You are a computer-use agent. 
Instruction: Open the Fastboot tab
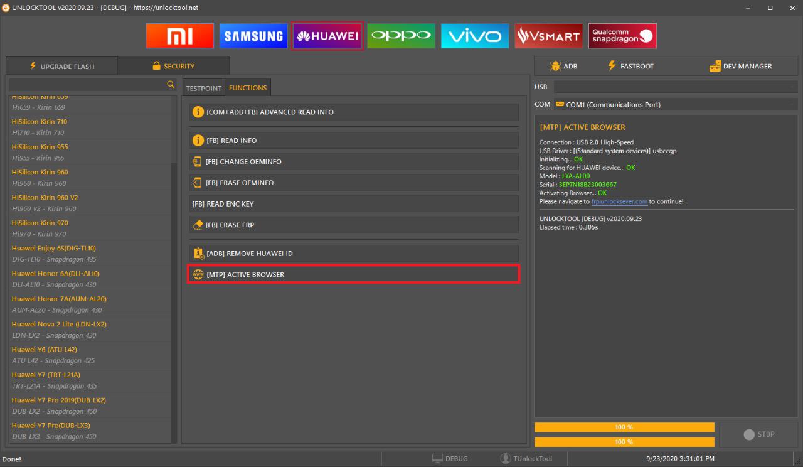click(x=630, y=66)
